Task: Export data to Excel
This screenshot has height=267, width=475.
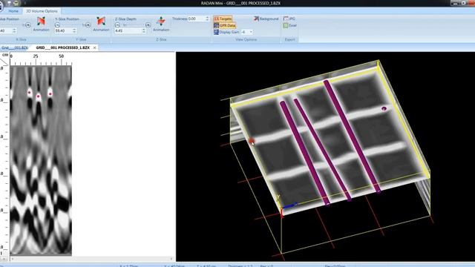Action: pos(290,25)
